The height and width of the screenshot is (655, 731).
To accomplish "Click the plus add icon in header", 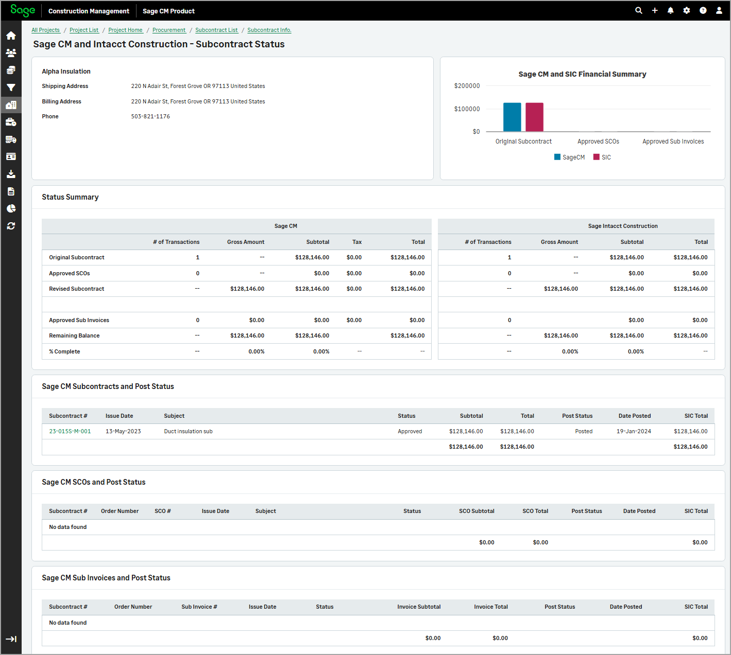I will (655, 10).
